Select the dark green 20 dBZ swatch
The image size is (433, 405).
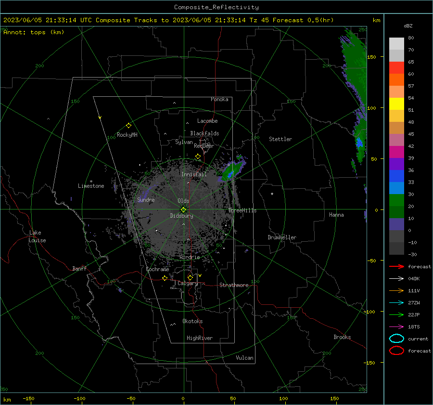click(396, 212)
